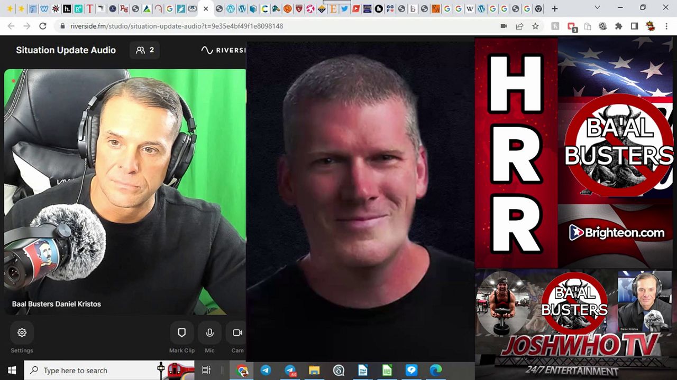Viewport: 677px width, 380px height.
Task: Toggle the Cam camera button
Action: pyautogui.click(x=237, y=332)
